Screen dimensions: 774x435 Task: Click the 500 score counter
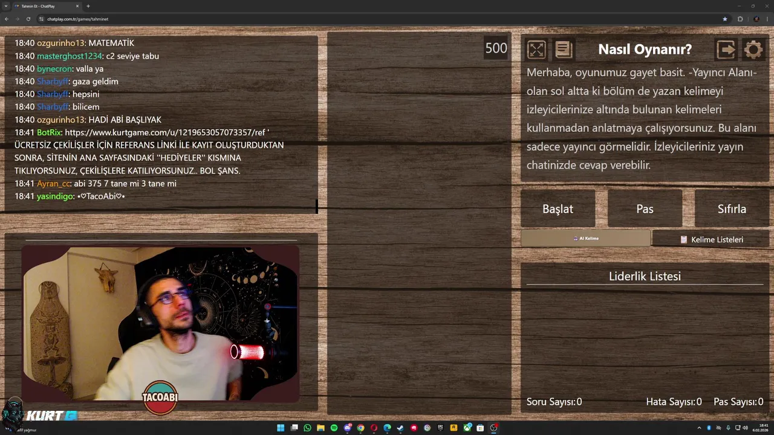pyautogui.click(x=496, y=48)
